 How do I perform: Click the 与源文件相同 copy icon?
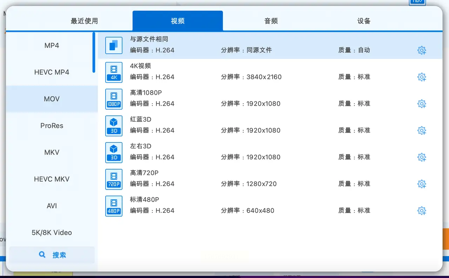(x=114, y=46)
